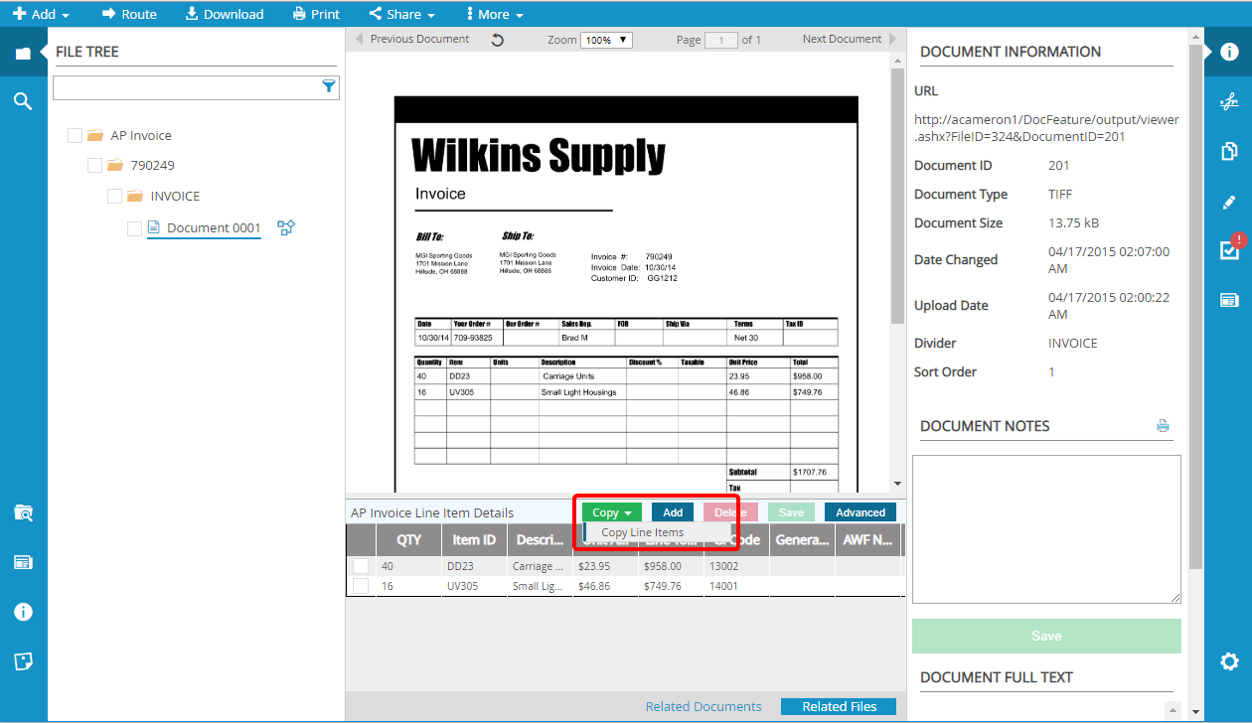Check the AP Invoice folder checkbox
Viewport: 1252px width, 723px height.
click(x=75, y=136)
